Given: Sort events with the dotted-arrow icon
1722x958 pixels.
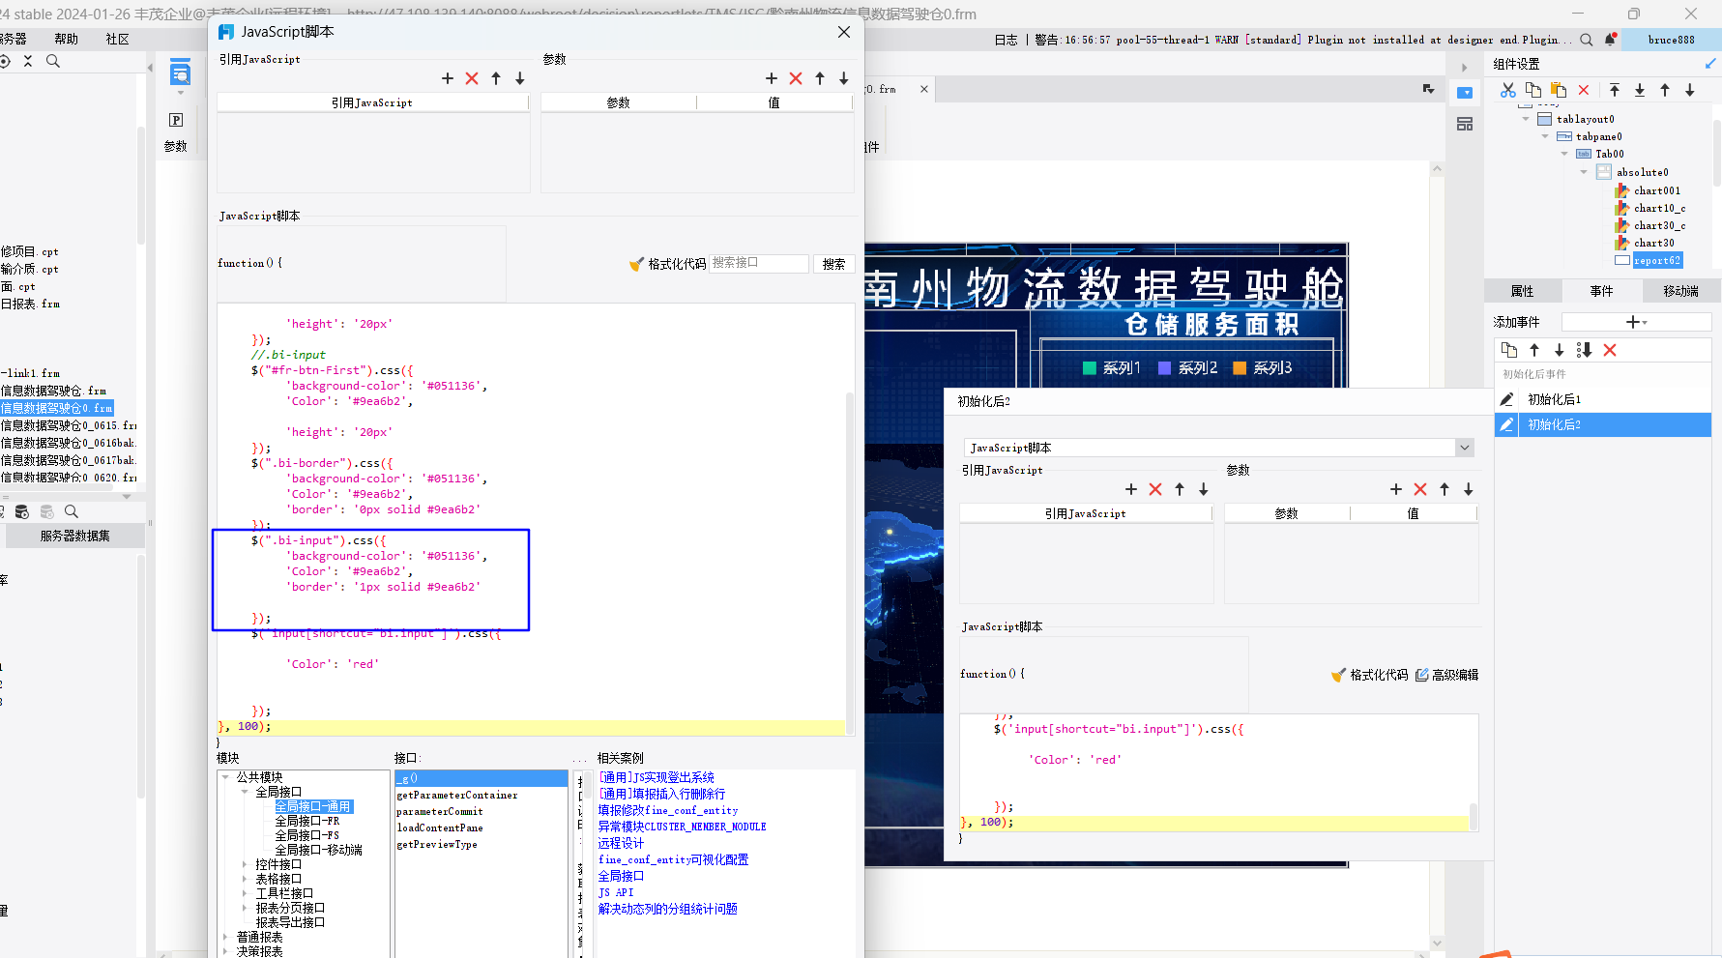Looking at the screenshot, I should (x=1584, y=350).
